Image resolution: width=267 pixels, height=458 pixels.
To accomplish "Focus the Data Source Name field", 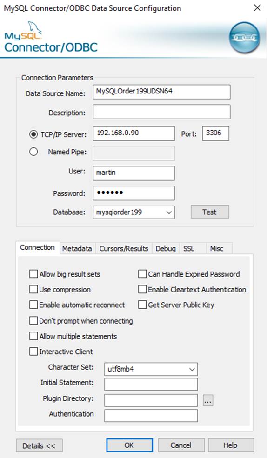I will pyautogui.click(x=161, y=92).
